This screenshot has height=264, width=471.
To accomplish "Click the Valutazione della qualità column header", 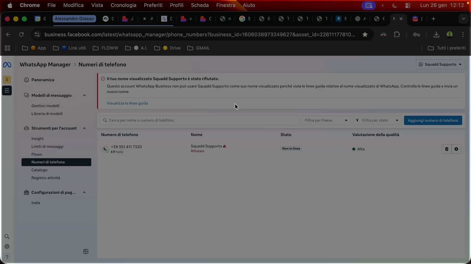I will [x=376, y=135].
